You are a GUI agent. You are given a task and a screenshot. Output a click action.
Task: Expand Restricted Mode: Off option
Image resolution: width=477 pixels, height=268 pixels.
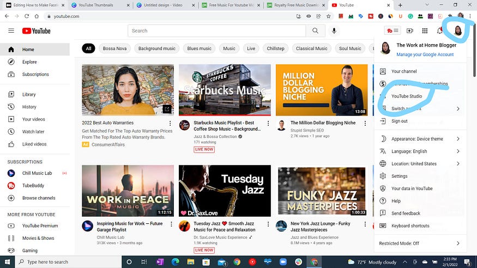point(420,243)
